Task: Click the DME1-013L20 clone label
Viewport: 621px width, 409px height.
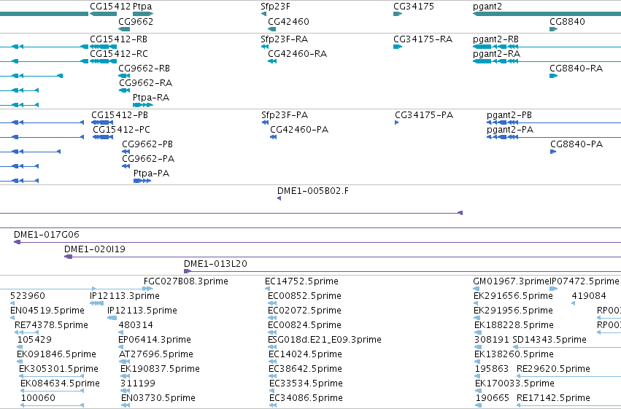Action: 215,264
